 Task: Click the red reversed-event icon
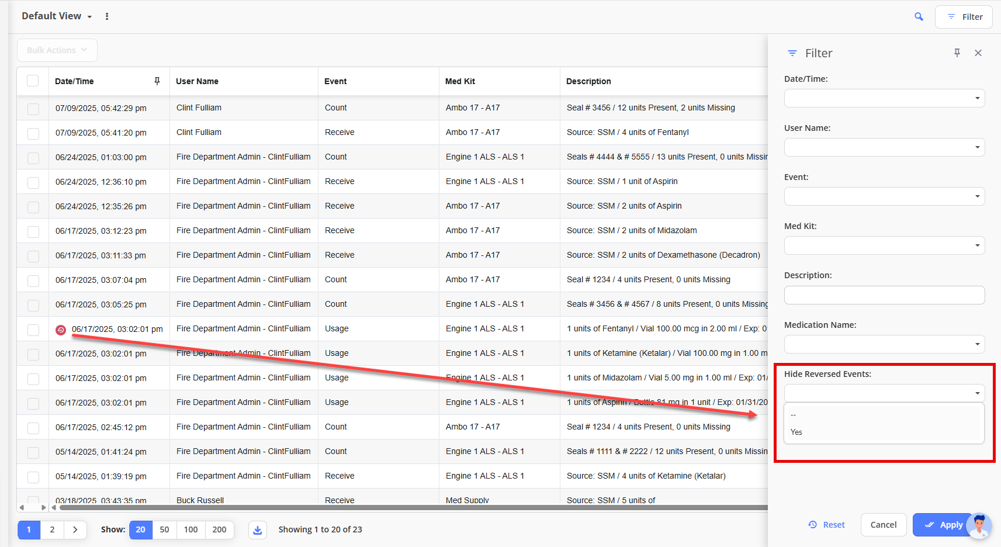61,330
